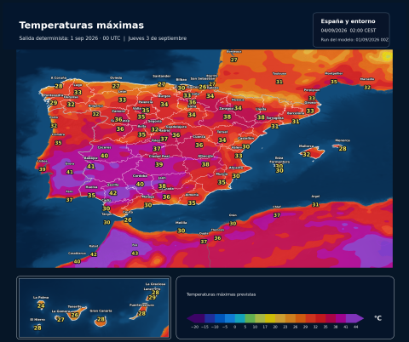The height and width of the screenshot is (342, 409).
Task: Pick the yellow swatch between 17 and 20
Action: click(270, 318)
